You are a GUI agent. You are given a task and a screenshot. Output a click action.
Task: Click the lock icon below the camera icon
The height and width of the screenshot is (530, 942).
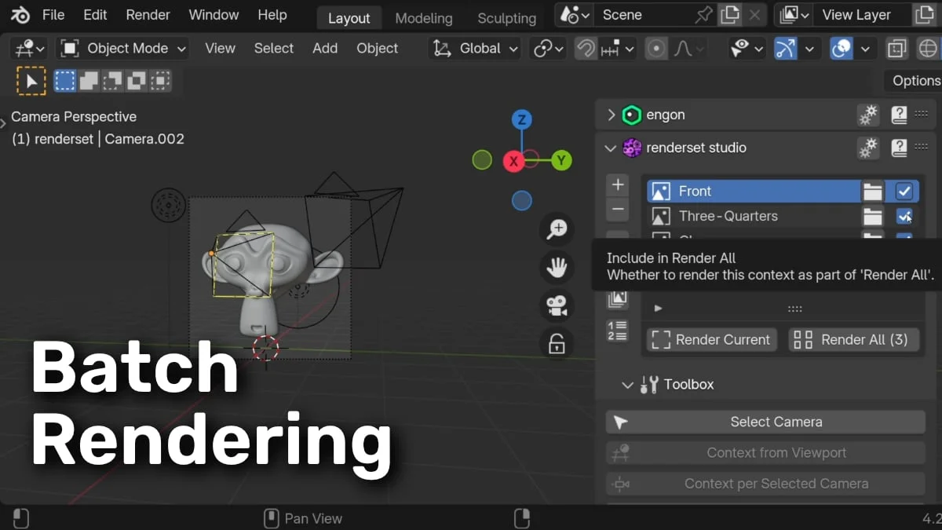tap(557, 343)
